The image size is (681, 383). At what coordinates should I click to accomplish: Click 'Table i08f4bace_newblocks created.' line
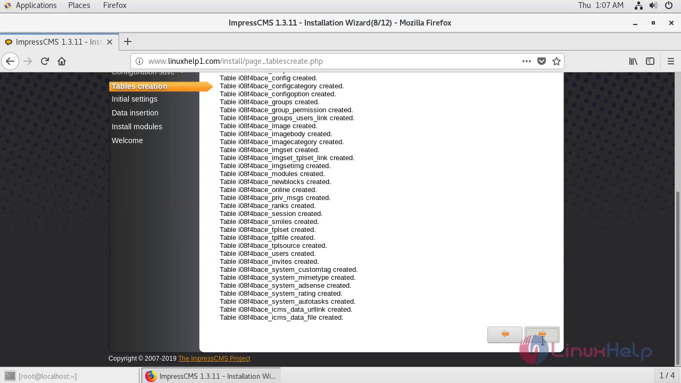[275, 182]
